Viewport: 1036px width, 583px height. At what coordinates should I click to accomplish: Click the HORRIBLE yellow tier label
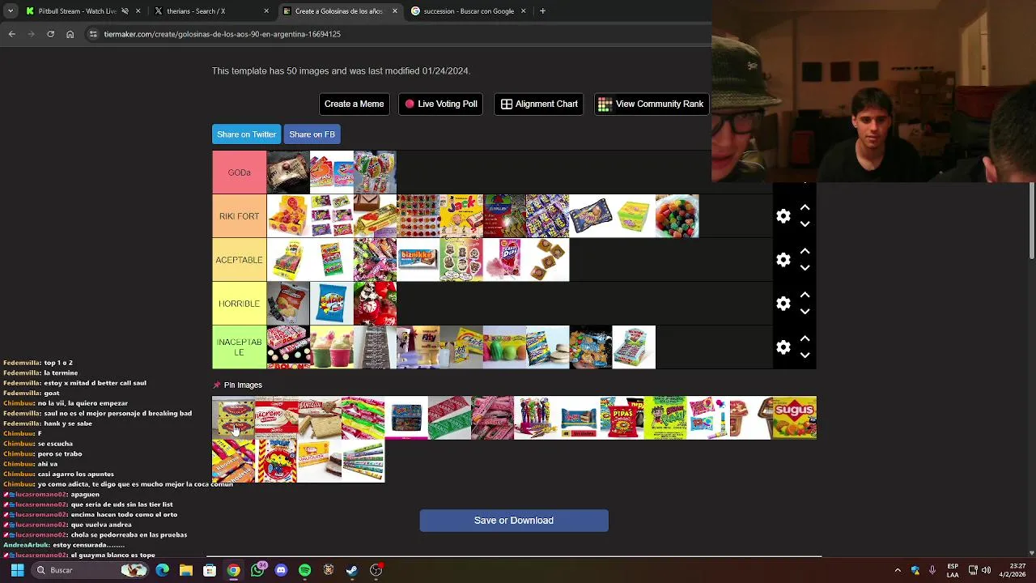click(239, 304)
